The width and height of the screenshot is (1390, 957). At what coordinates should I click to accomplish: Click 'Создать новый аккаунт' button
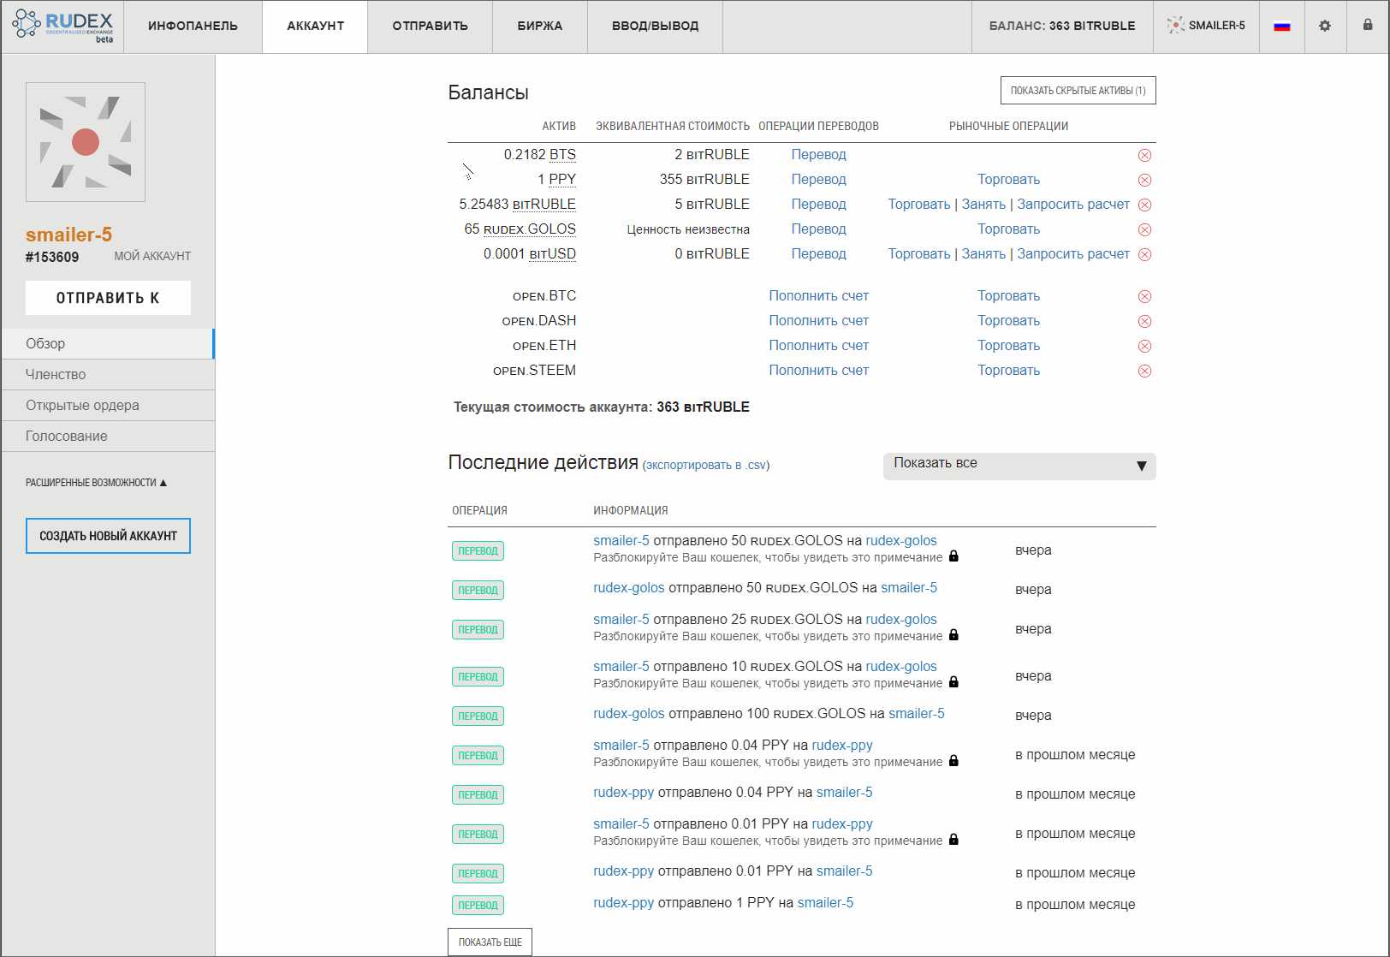coord(108,536)
